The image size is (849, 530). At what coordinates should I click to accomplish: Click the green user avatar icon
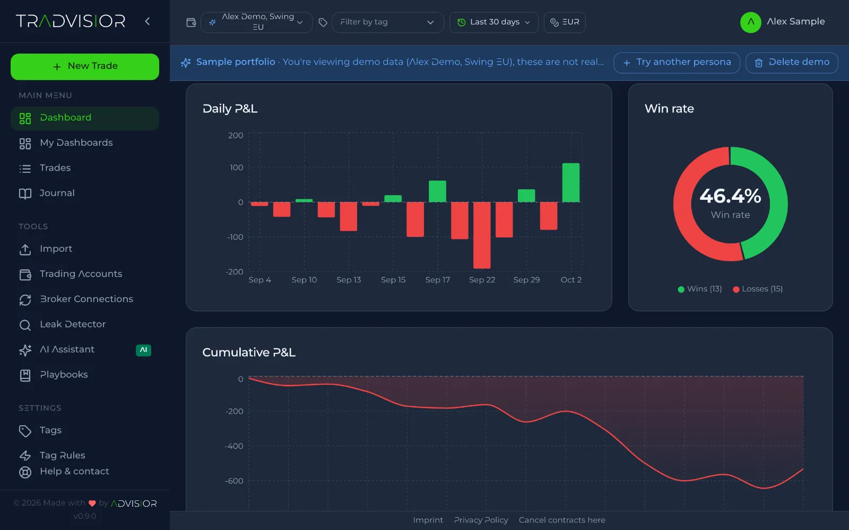coord(751,22)
